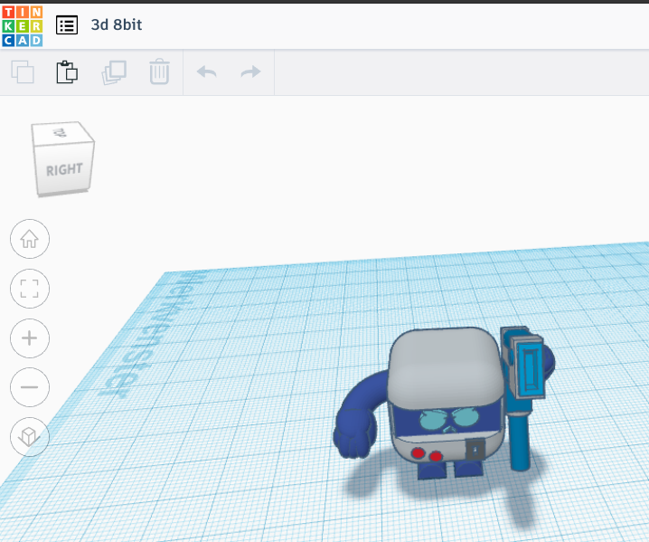This screenshot has width=649, height=542.
Task: Click the Copy toolbar icon
Action: 23,71
